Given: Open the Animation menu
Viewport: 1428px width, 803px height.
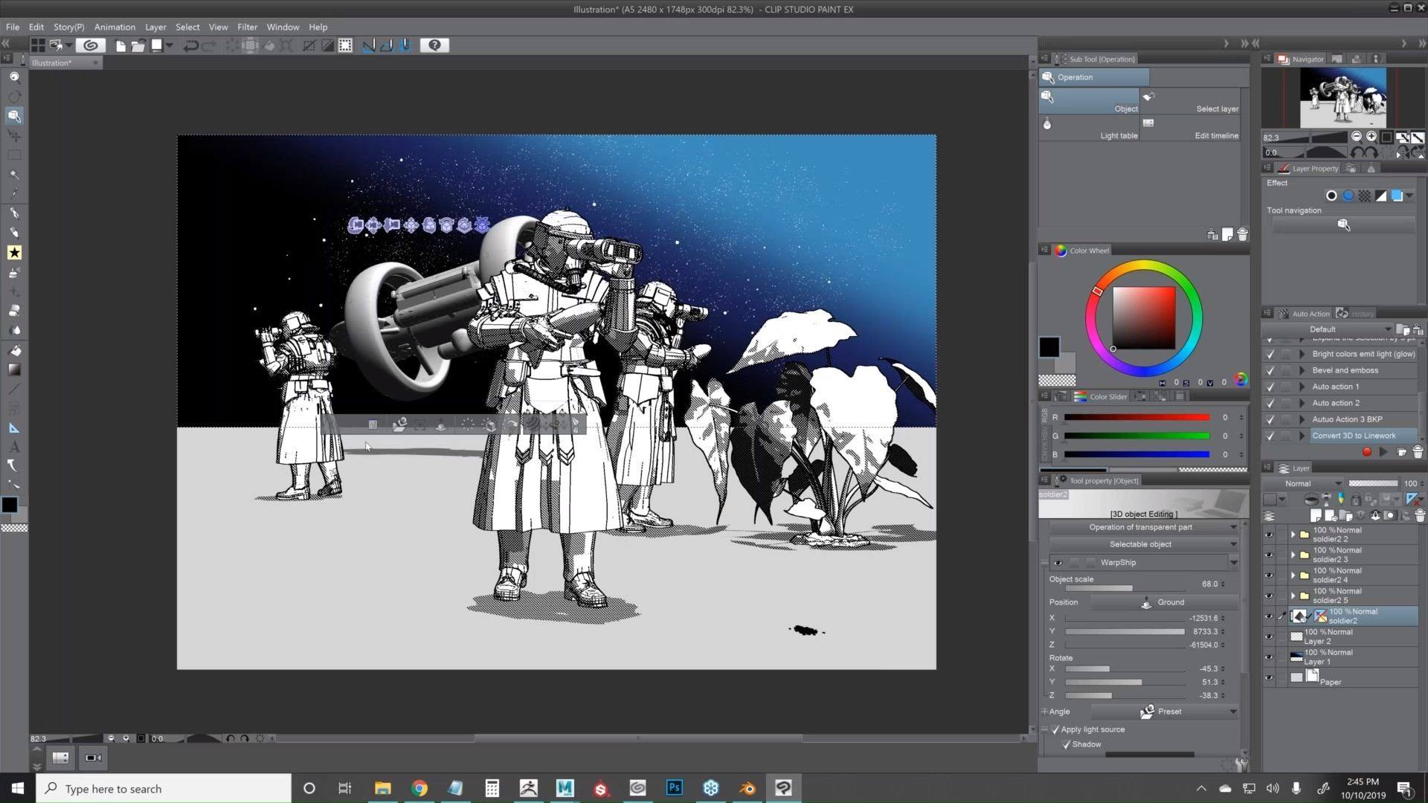Looking at the screenshot, I should point(115,27).
